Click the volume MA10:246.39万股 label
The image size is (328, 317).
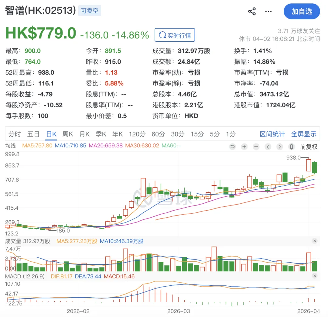coord(122,241)
